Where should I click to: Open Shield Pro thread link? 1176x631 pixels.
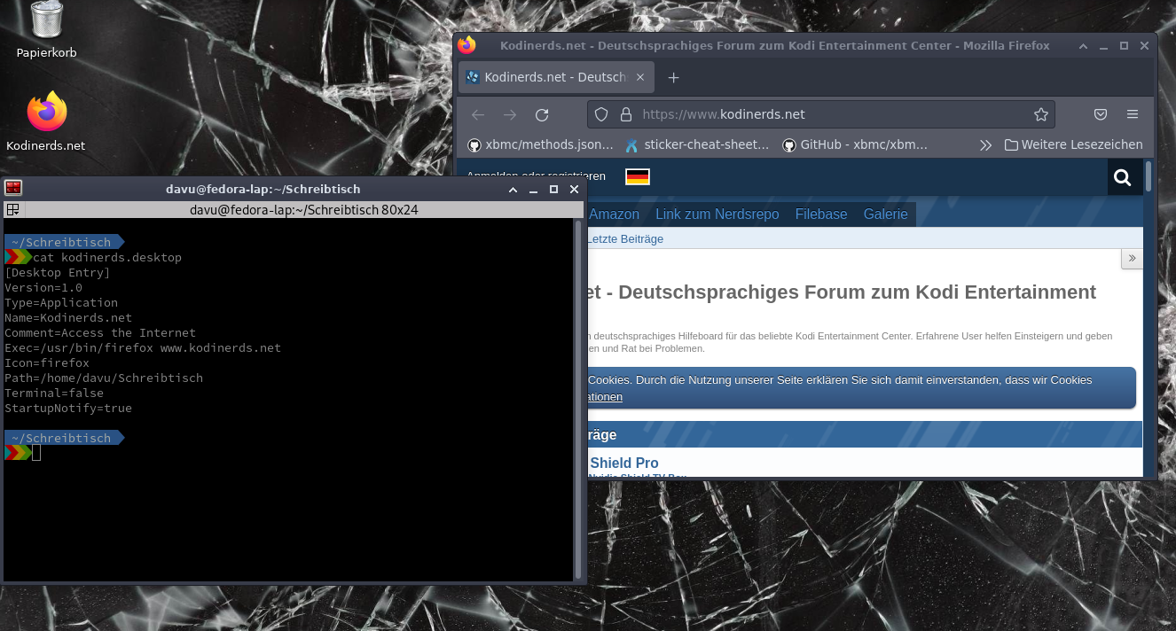624,463
